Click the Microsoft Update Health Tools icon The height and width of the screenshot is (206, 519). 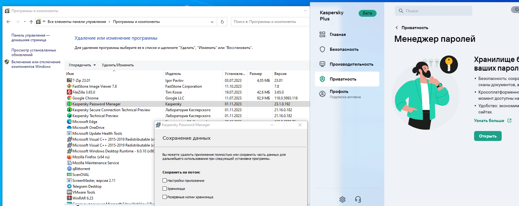coord(69,134)
